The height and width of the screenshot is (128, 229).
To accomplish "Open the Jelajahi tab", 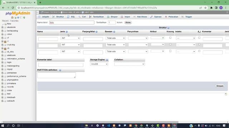I will (43, 17).
